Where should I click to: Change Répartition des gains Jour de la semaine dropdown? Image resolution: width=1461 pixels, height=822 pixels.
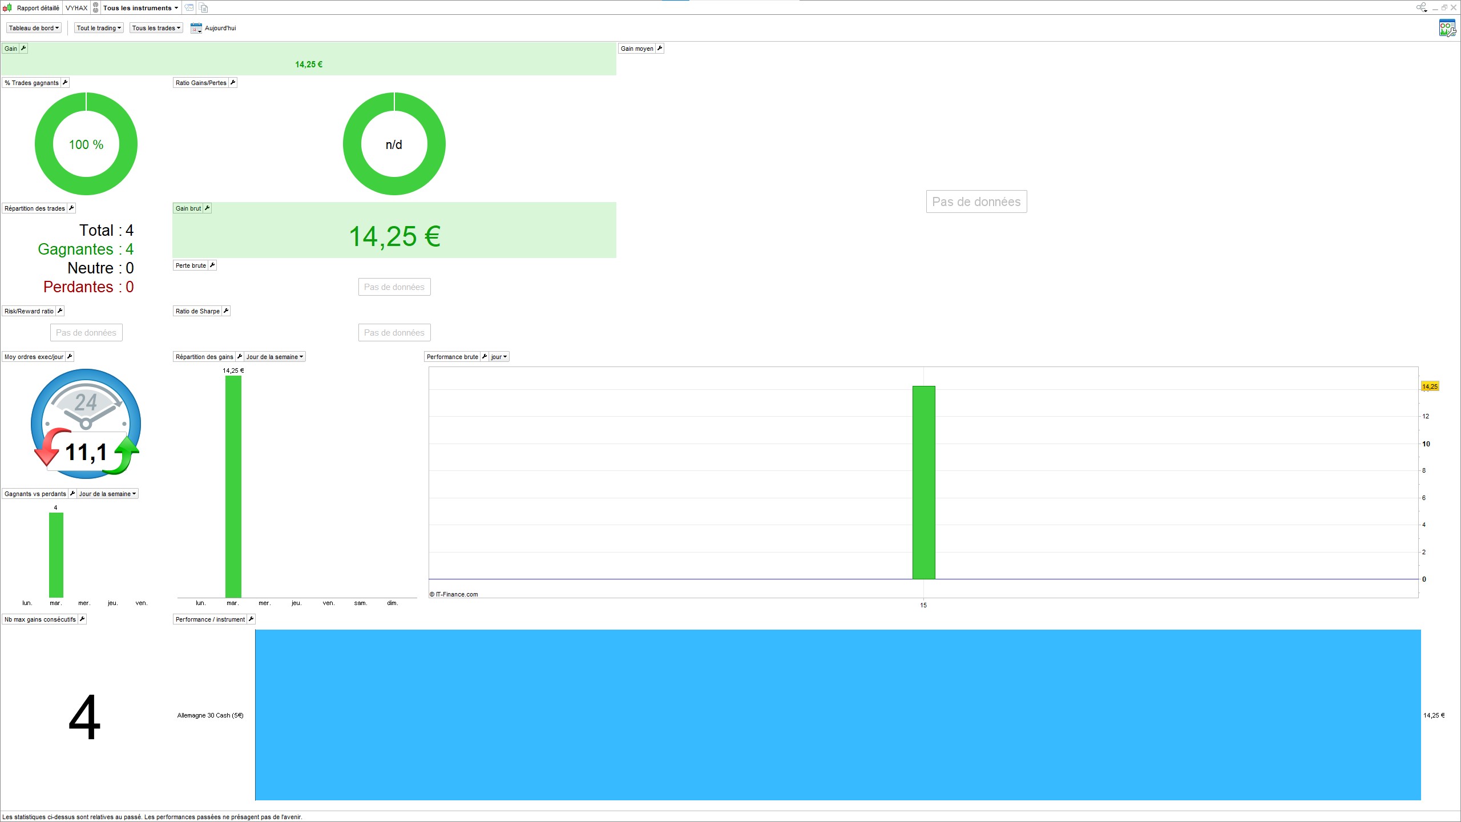(x=275, y=357)
